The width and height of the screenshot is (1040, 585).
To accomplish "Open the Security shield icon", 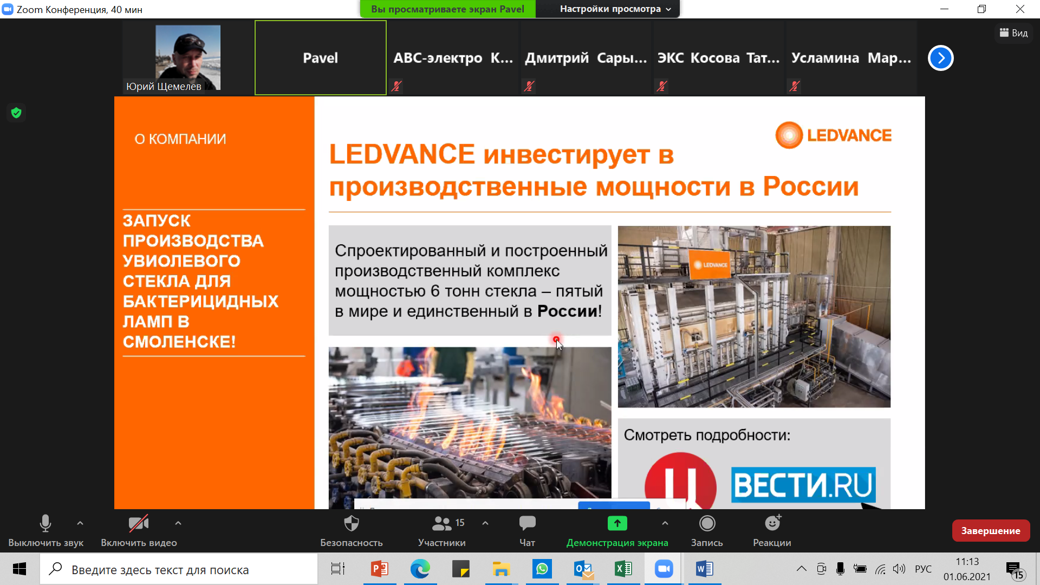I will pyautogui.click(x=352, y=524).
